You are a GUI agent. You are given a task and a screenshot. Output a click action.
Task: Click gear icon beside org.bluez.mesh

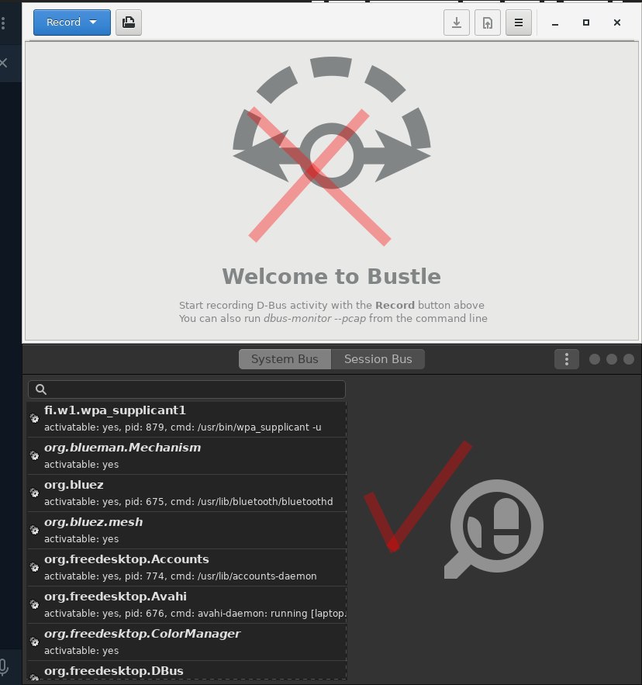[34, 530]
